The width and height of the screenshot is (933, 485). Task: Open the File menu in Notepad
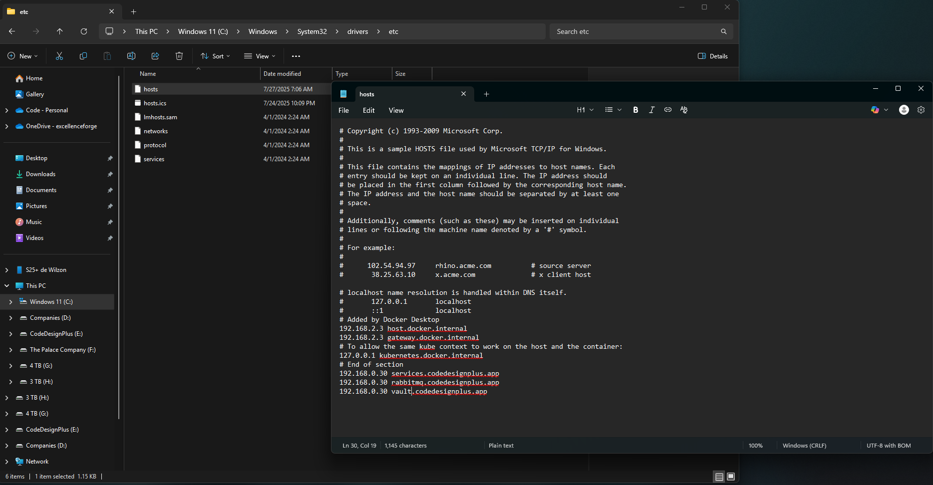click(x=343, y=110)
